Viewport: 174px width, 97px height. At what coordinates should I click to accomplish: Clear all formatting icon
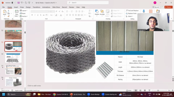pos(63,11)
